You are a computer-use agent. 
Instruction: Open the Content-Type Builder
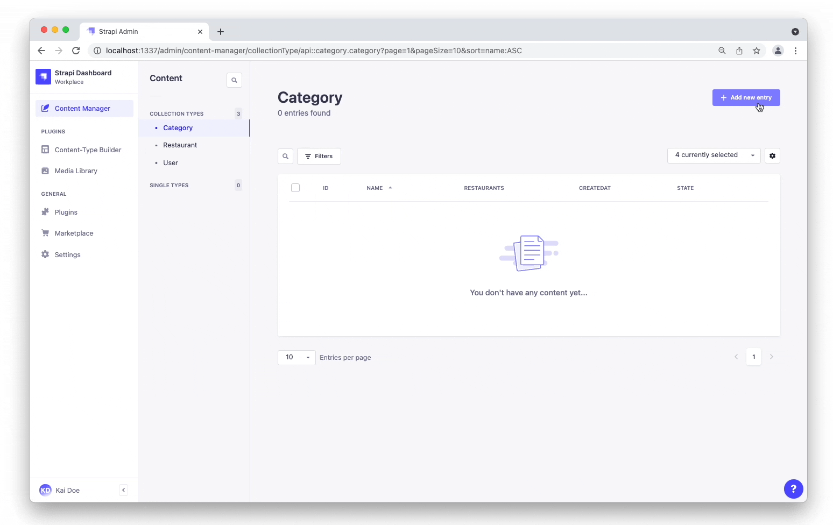pos(87,150)
